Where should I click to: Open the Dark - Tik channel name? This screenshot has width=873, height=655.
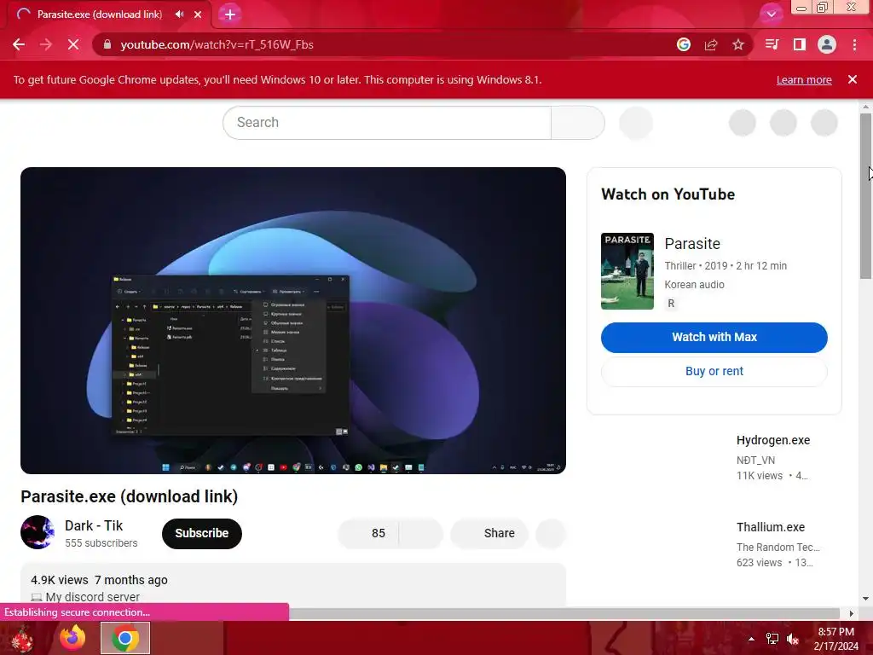[x=94, y=525]
